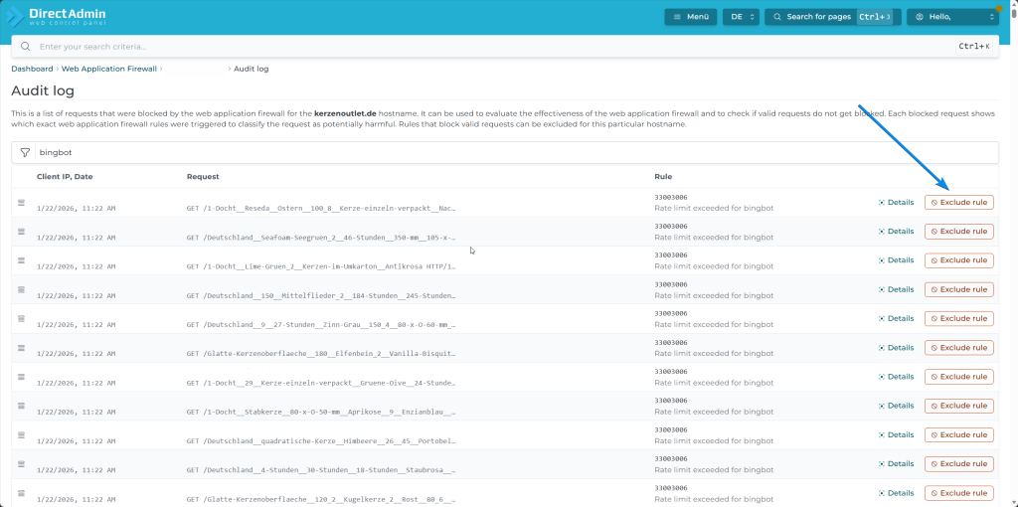The image size is (1018, 507).
Task: Click the server icon in the first log row
Action: pos(20,203)
